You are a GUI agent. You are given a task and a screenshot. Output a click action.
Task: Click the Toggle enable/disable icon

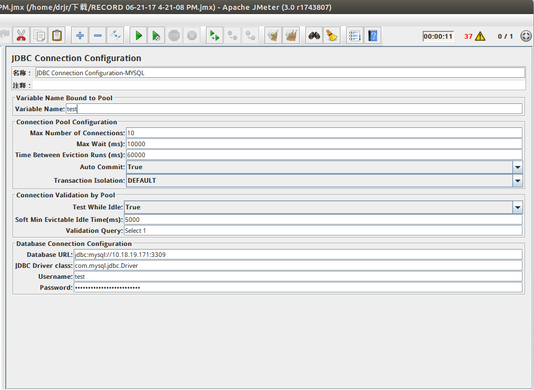tap(116, 36)
